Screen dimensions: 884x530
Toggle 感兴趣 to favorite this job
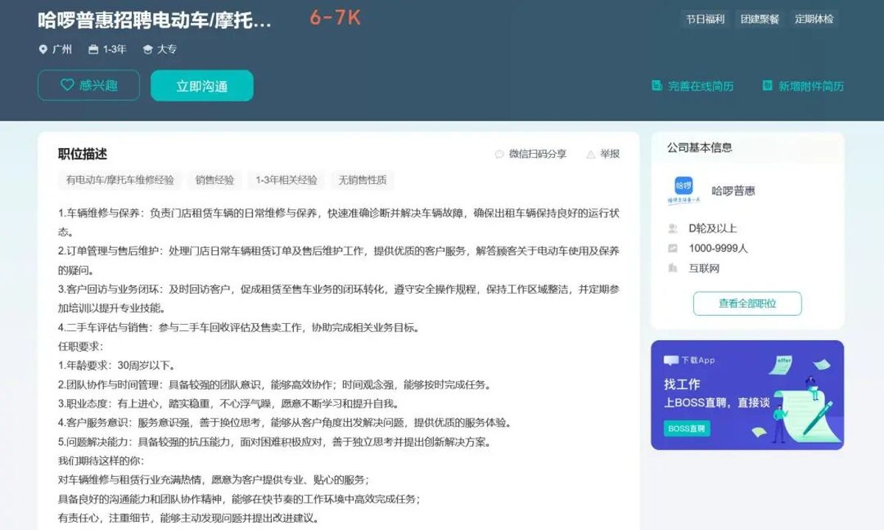click(x=88, y=85)
